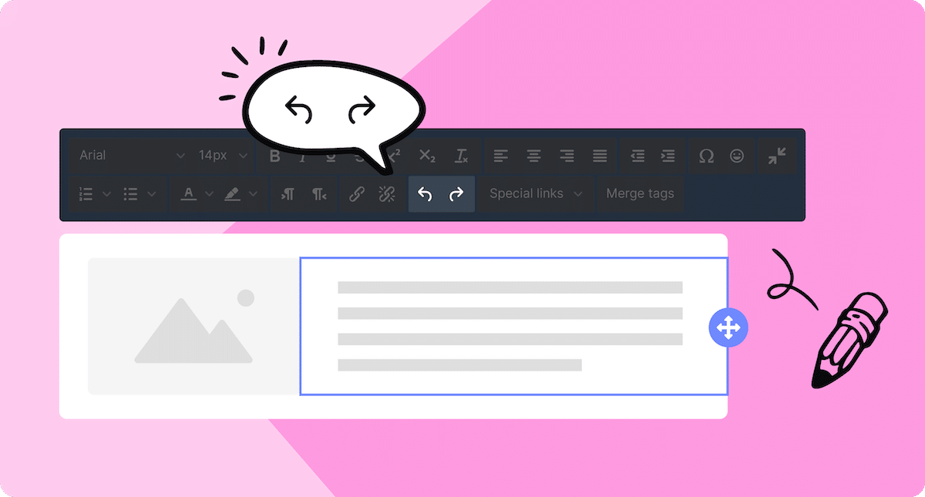
Task: Toggle left text alignment
Action: pyautogui.click(x=501, y=156)
